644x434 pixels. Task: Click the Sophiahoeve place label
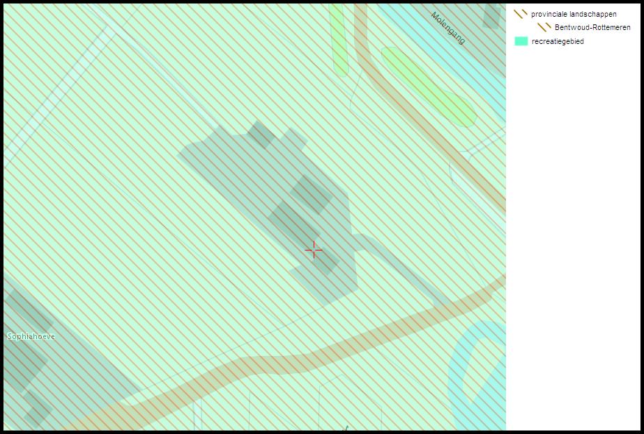pyautogui.click(x=31, y=336)
